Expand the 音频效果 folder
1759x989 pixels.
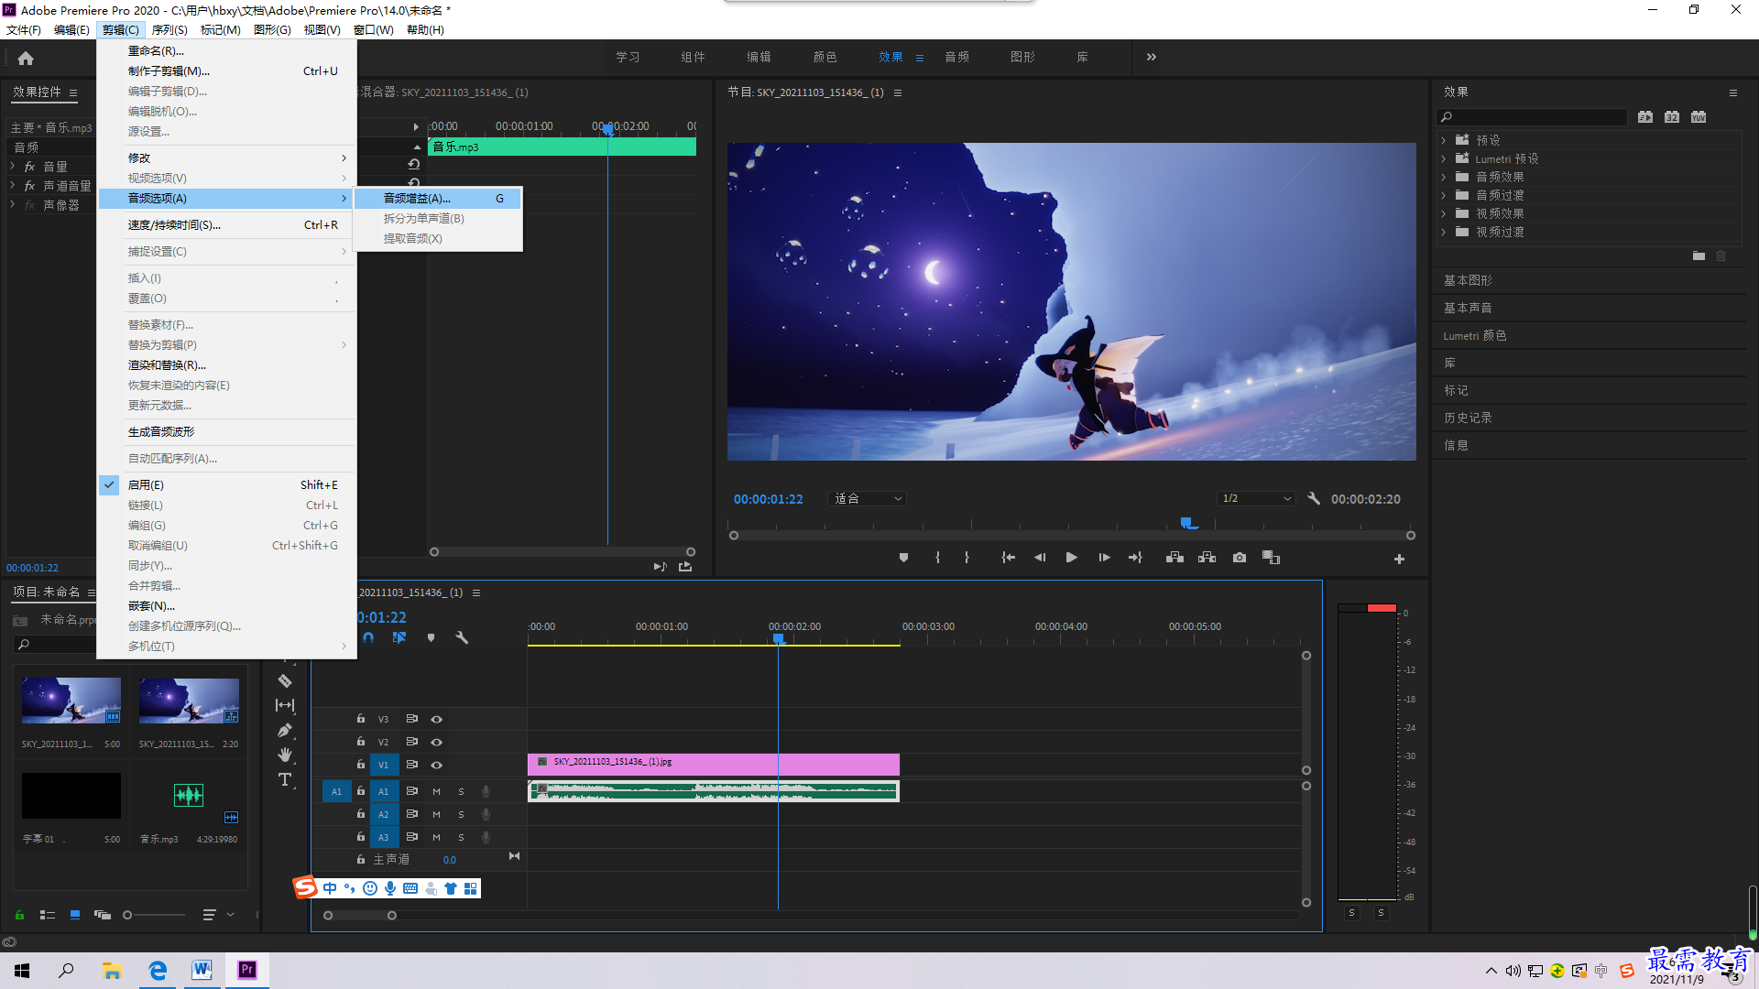pos(1444,177)
